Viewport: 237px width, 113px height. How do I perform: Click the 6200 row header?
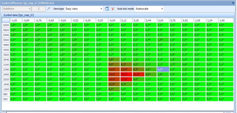point(6,25)
